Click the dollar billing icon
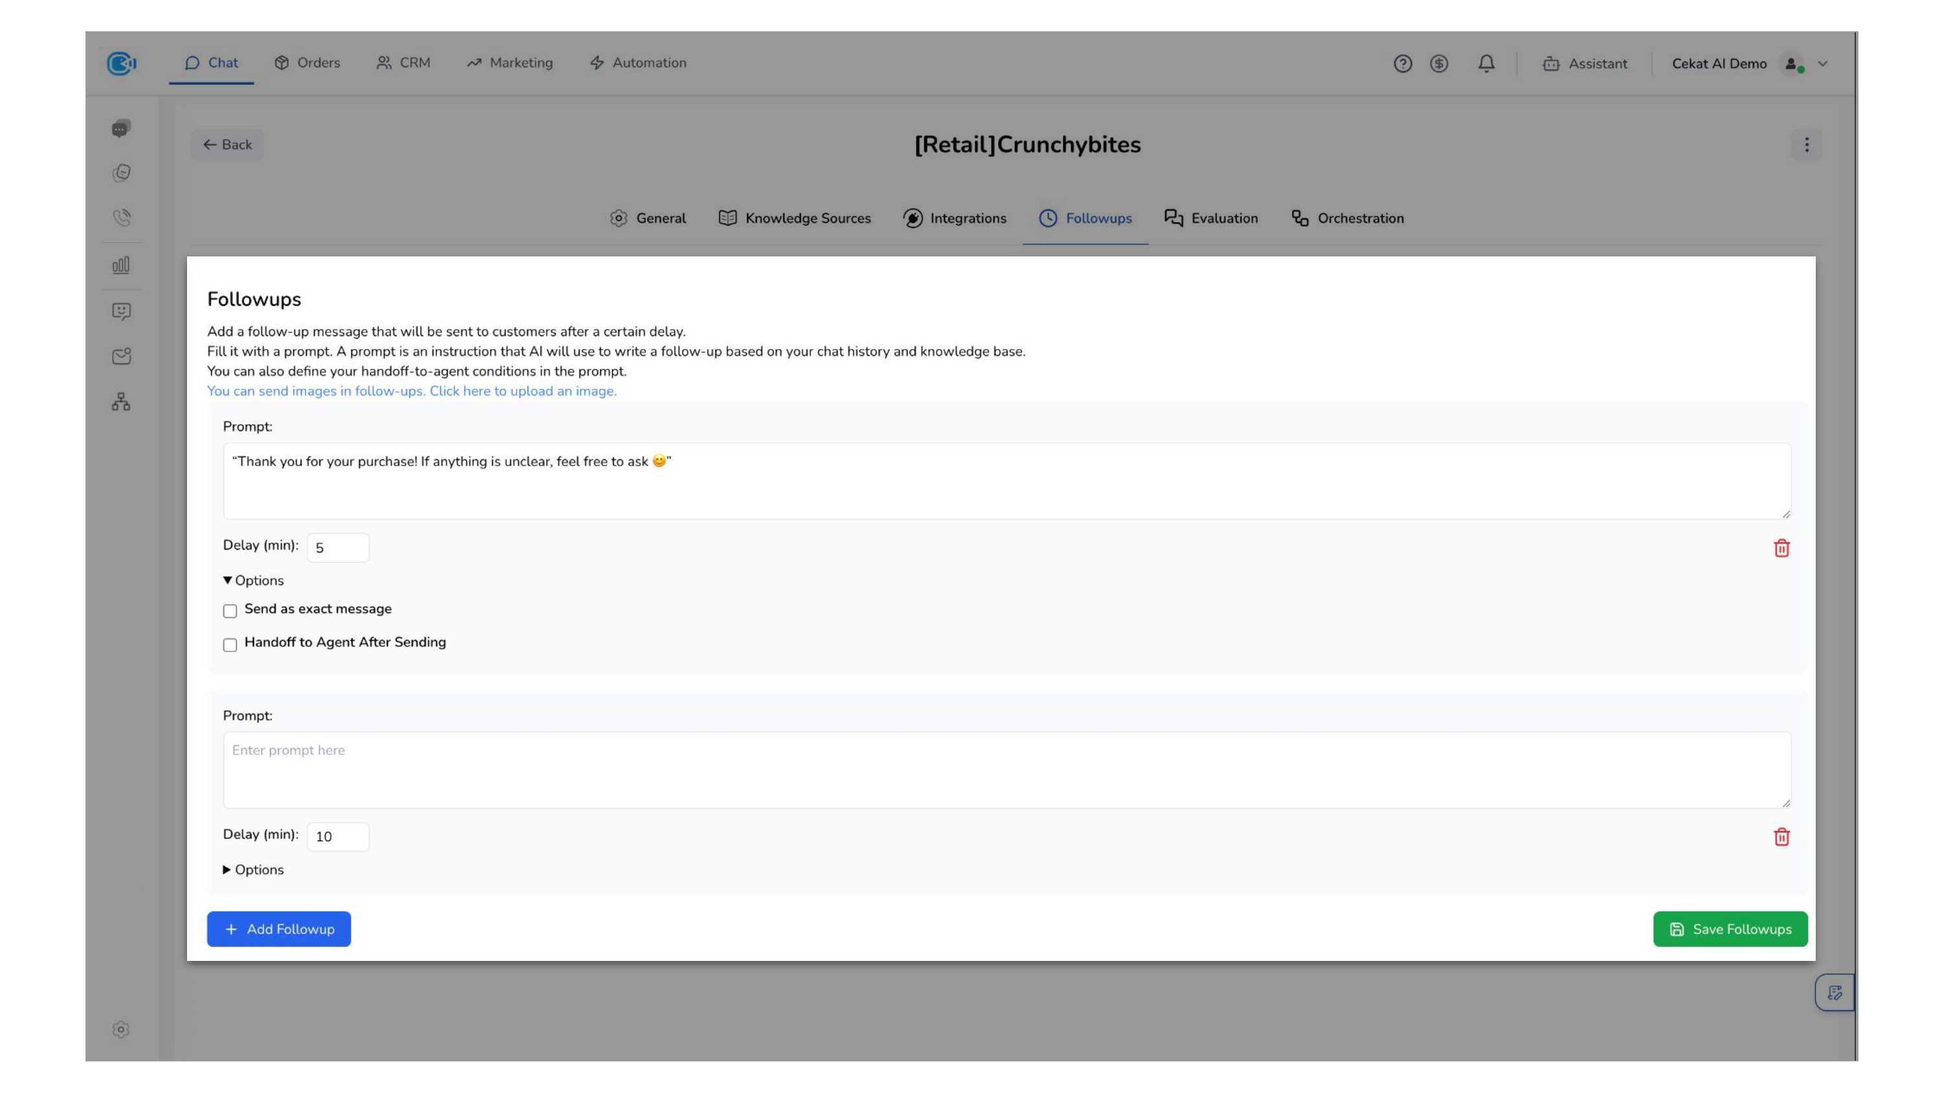The height and width of the screenshot is (1093, 1942). pyautogui.click(x=1439, y=63)
